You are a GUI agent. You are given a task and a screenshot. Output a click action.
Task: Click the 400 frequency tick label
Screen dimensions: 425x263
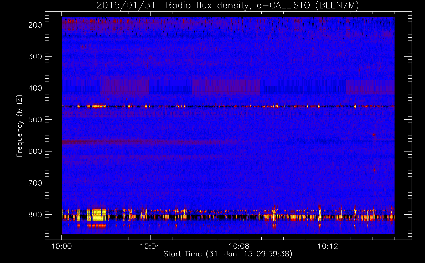tap(35, 88)
